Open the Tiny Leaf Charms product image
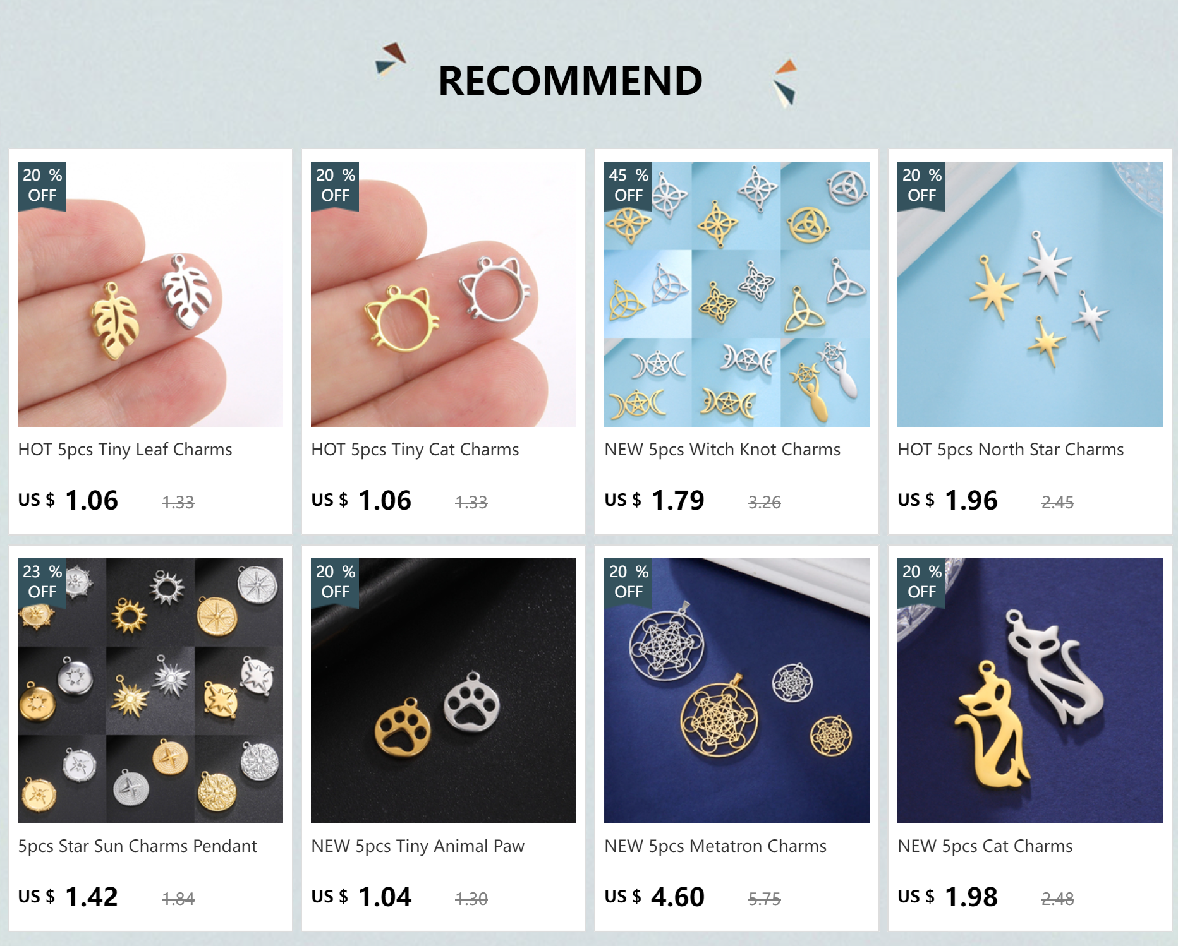This screenshot has height=946, width=1178. pyautogui.click(x=150, y=294)
